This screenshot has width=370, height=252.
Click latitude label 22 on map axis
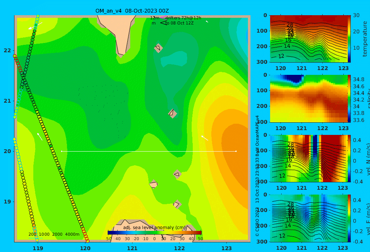coord(7,50)
